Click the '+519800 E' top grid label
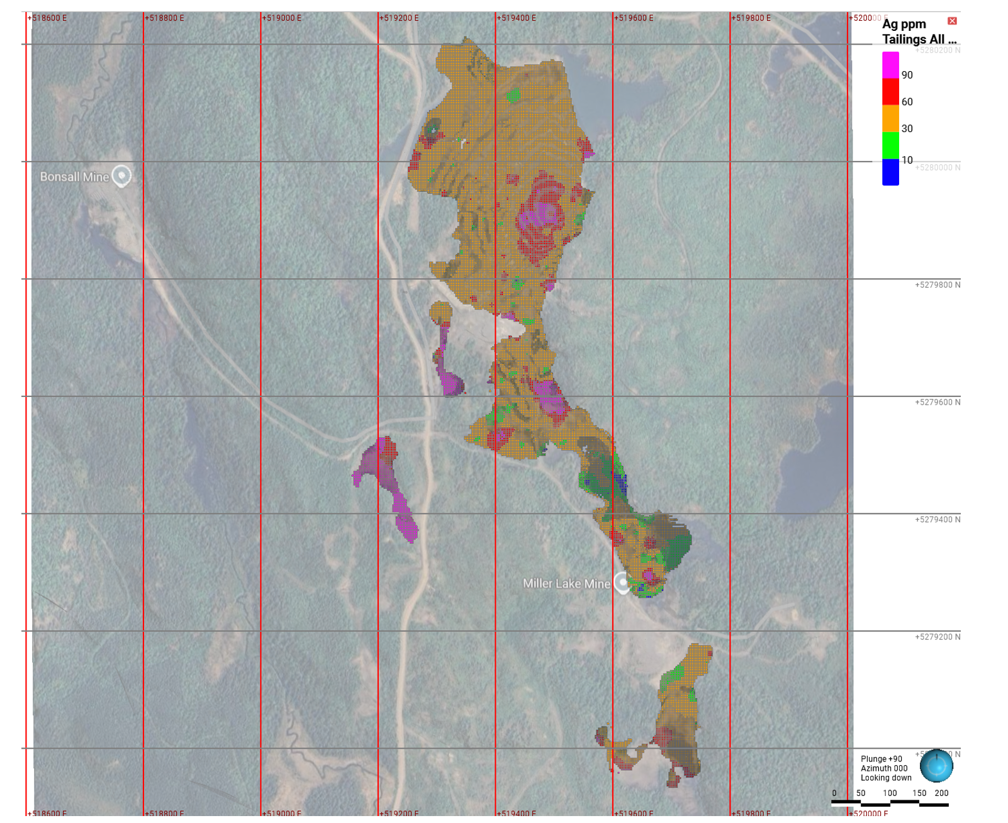The width and height of the screenshot is (1008, 823). pos(751,18)
